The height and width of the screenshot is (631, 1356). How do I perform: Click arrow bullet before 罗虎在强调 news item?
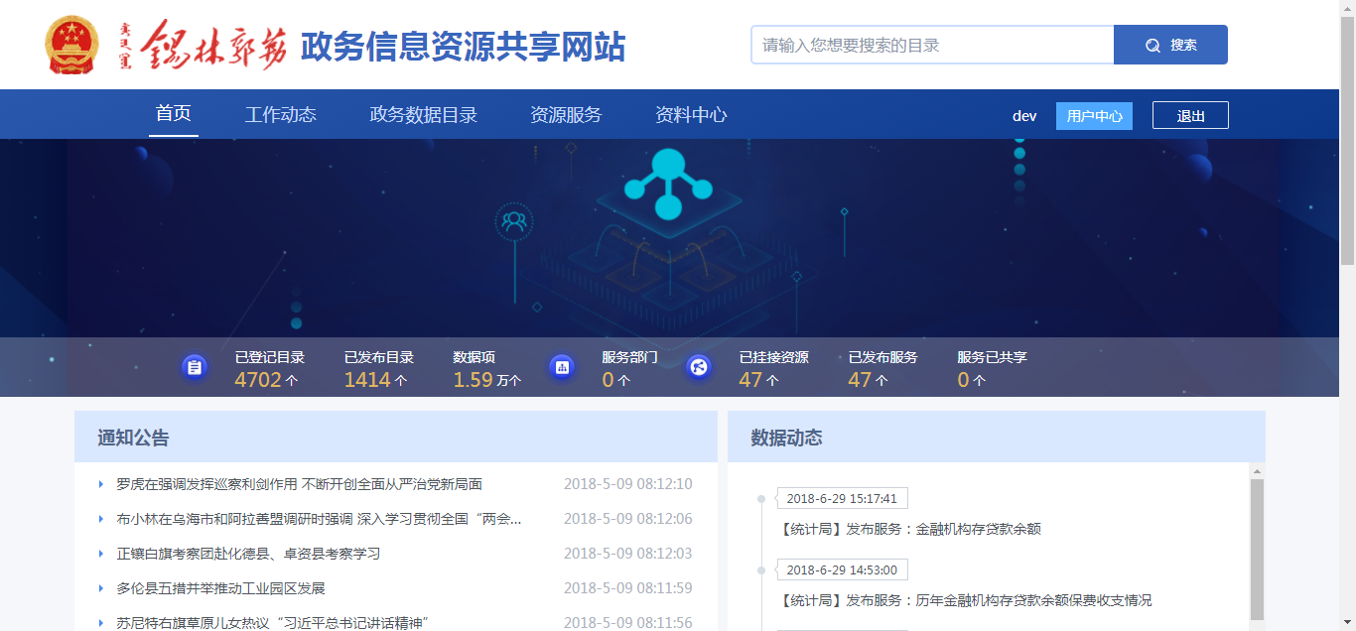(101, 484)
